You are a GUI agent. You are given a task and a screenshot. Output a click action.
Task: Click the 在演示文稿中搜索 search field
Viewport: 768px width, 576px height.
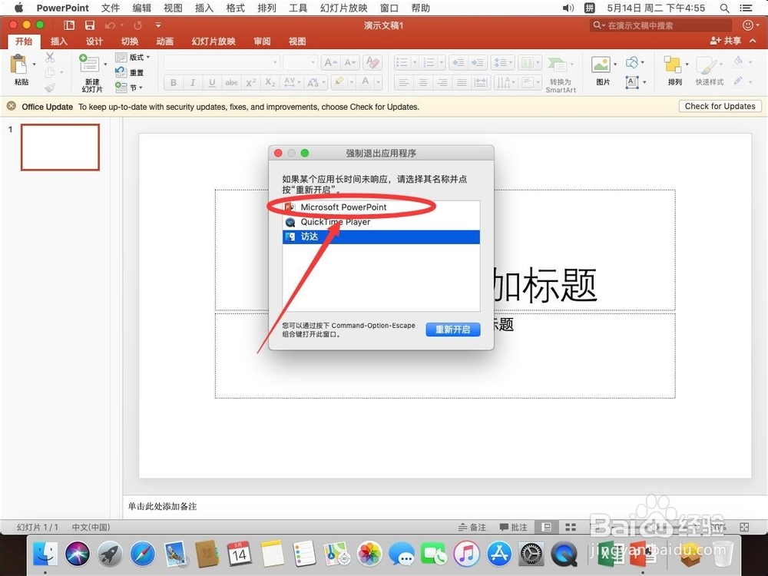pos(661,25)
